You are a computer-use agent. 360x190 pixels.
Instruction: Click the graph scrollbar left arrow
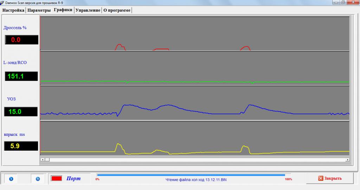pos(43,159)
